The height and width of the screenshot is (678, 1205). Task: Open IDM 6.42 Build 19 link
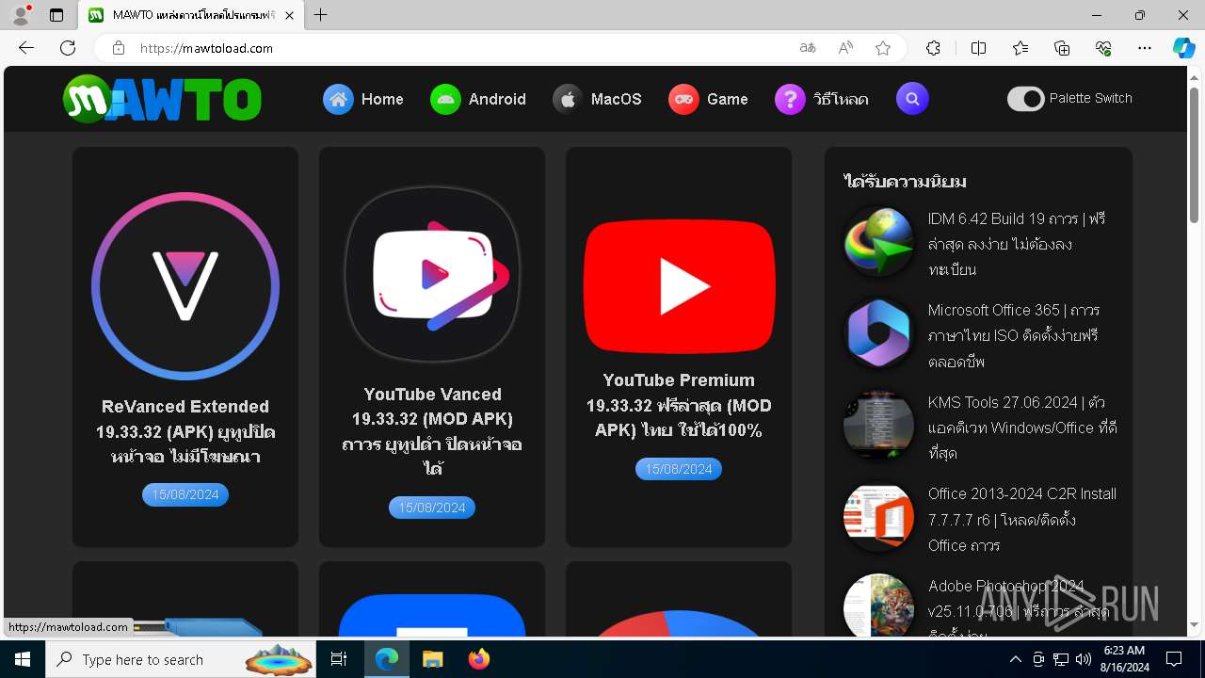point(1017,244)
